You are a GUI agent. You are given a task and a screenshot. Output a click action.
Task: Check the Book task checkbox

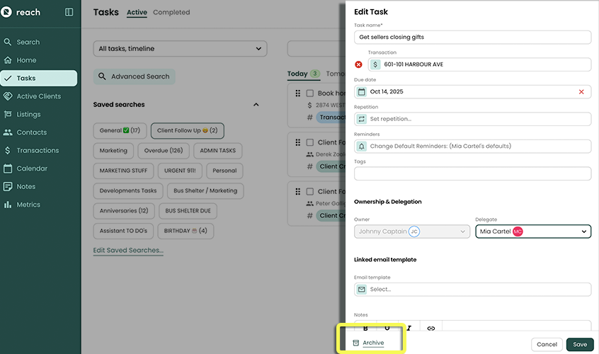coord(309,93)
